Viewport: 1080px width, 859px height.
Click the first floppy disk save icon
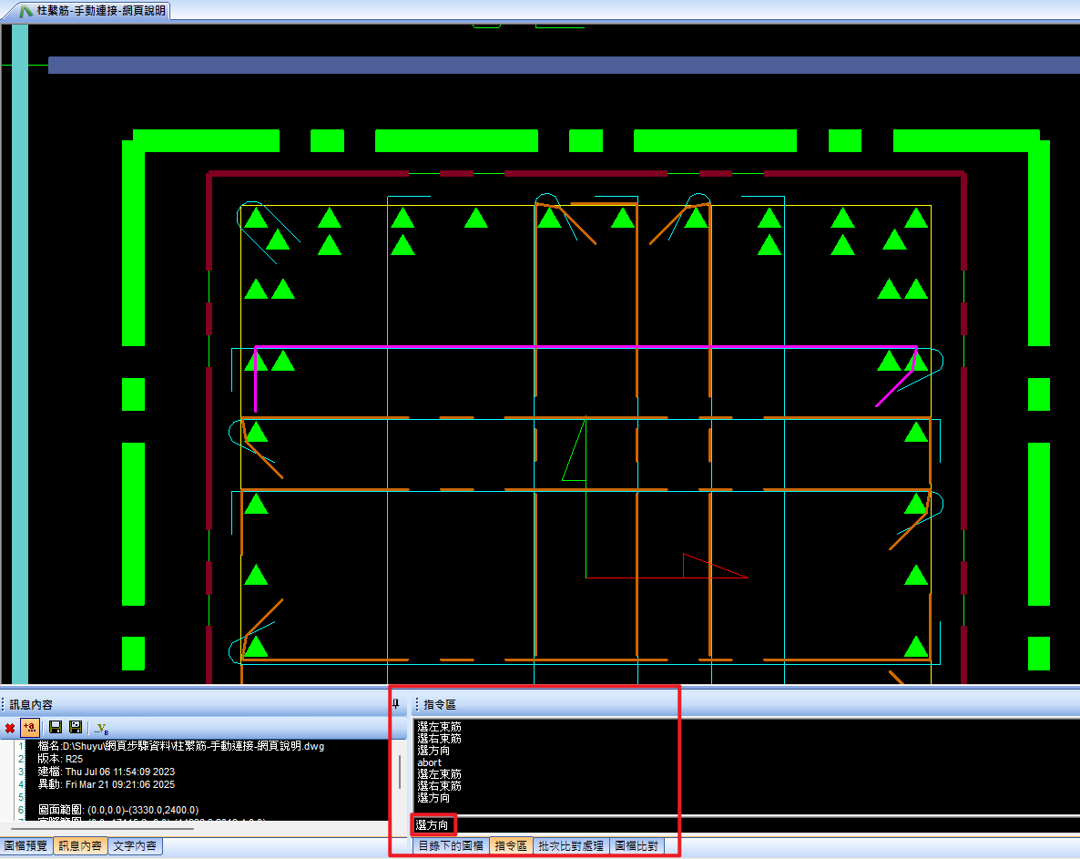(x=55, y=728)
